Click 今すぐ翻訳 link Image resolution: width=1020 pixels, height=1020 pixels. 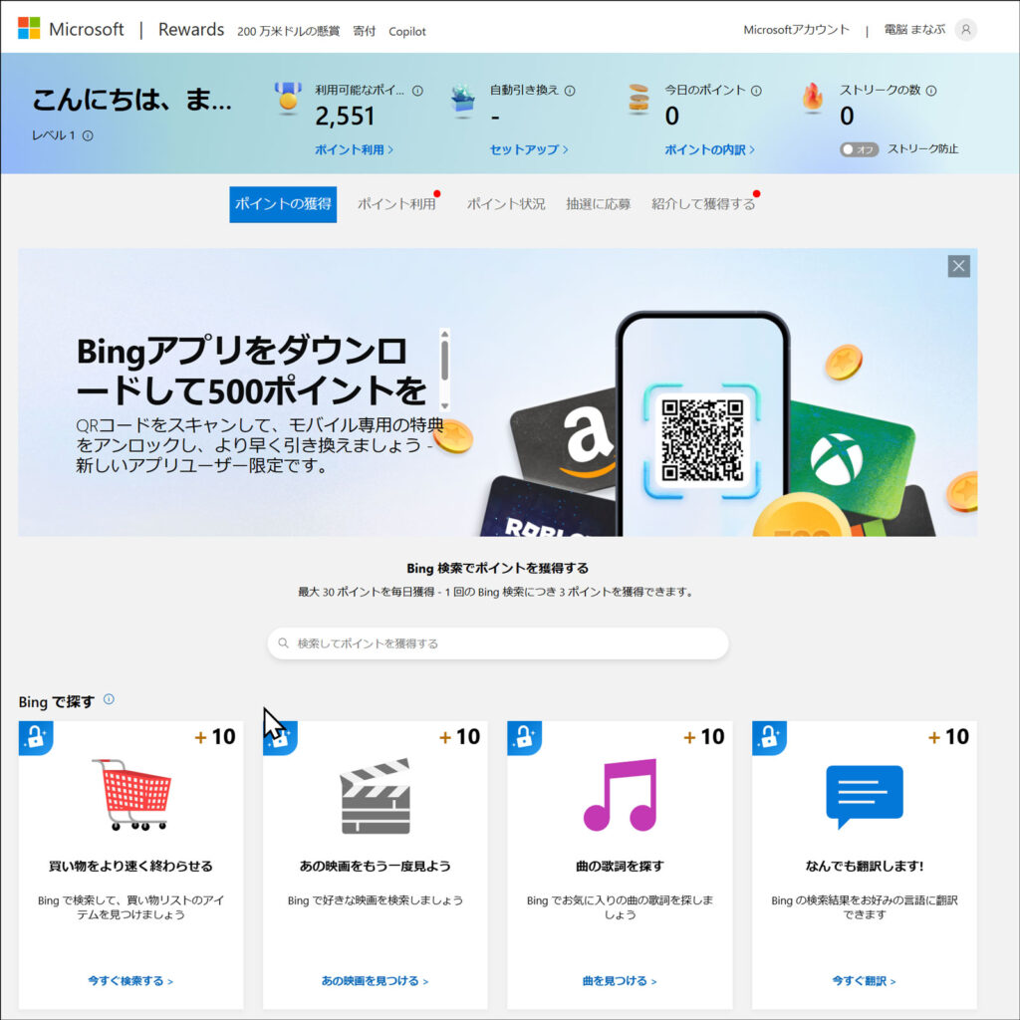tap(864, 981)
